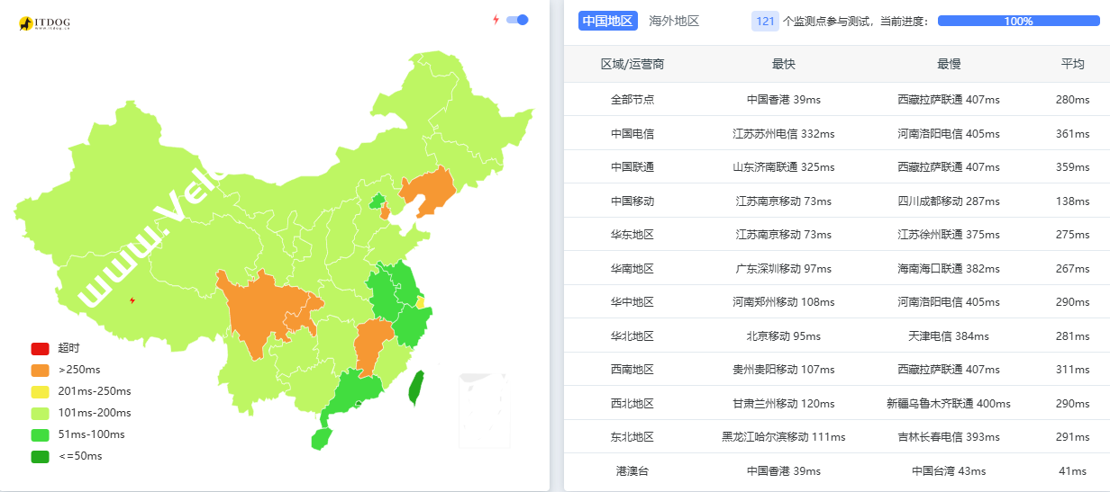Select the 华北地区 row label
Image resolution: width=1110 pixels, height=492 pixels.
point(632,335)
